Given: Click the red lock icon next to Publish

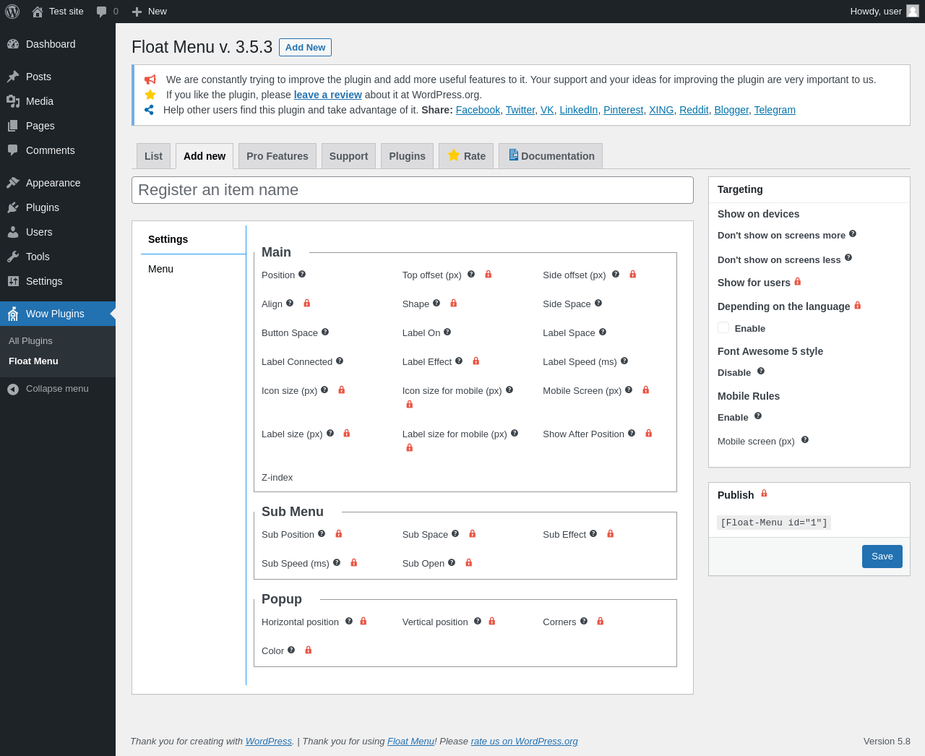Looking at the screenshot, I should (764, 494).
